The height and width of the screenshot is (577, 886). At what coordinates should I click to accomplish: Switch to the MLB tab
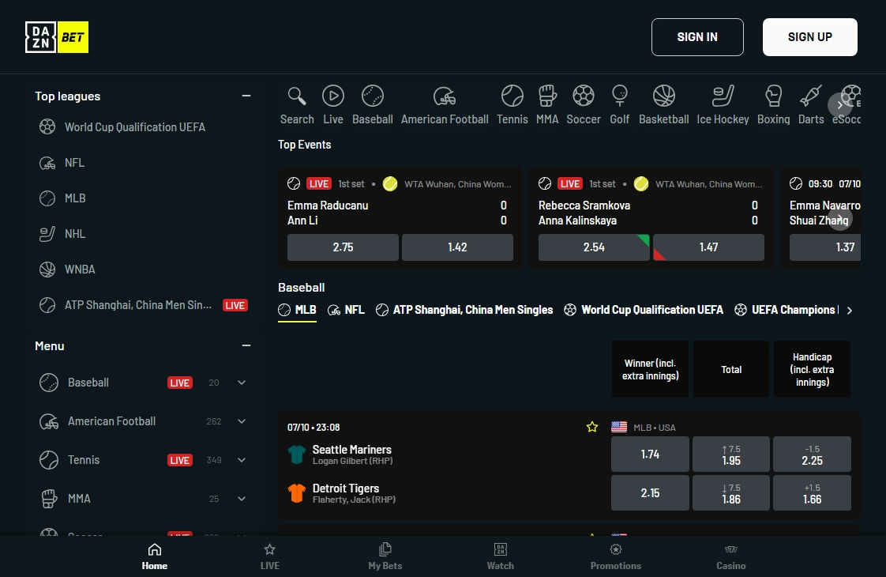point(297,310)
